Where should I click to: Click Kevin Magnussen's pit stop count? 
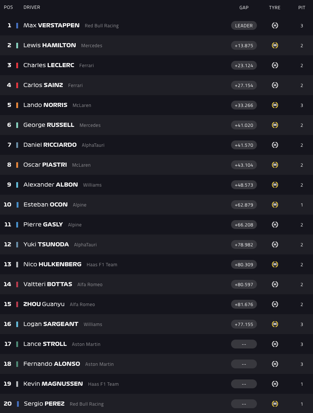point(302,384)
